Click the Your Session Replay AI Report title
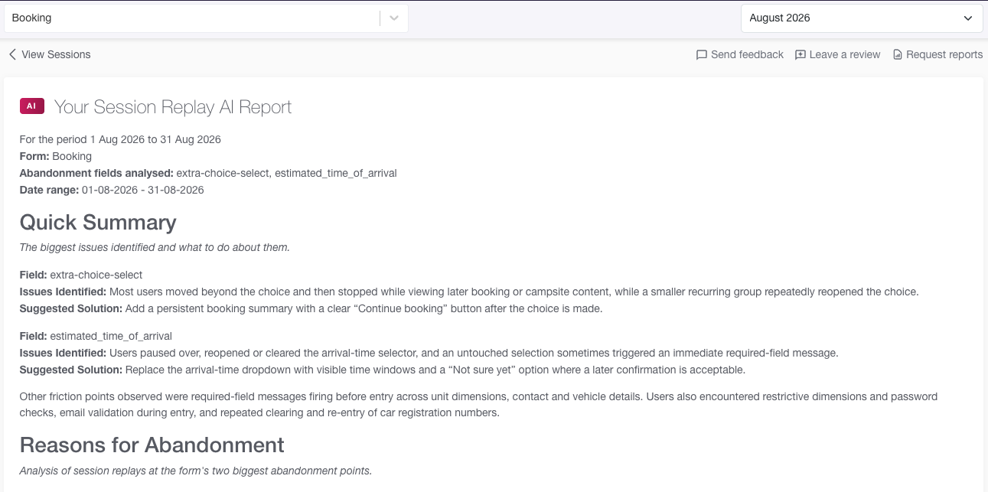Image resolution: width=988 pixels, height=492 pixels. click(x=173, y=107)
